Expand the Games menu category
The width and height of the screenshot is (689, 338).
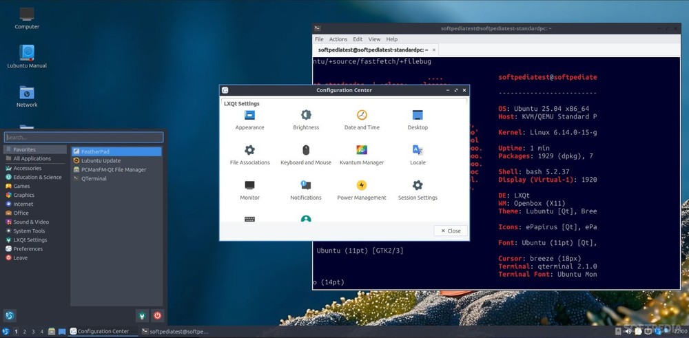tap(35, 186)
